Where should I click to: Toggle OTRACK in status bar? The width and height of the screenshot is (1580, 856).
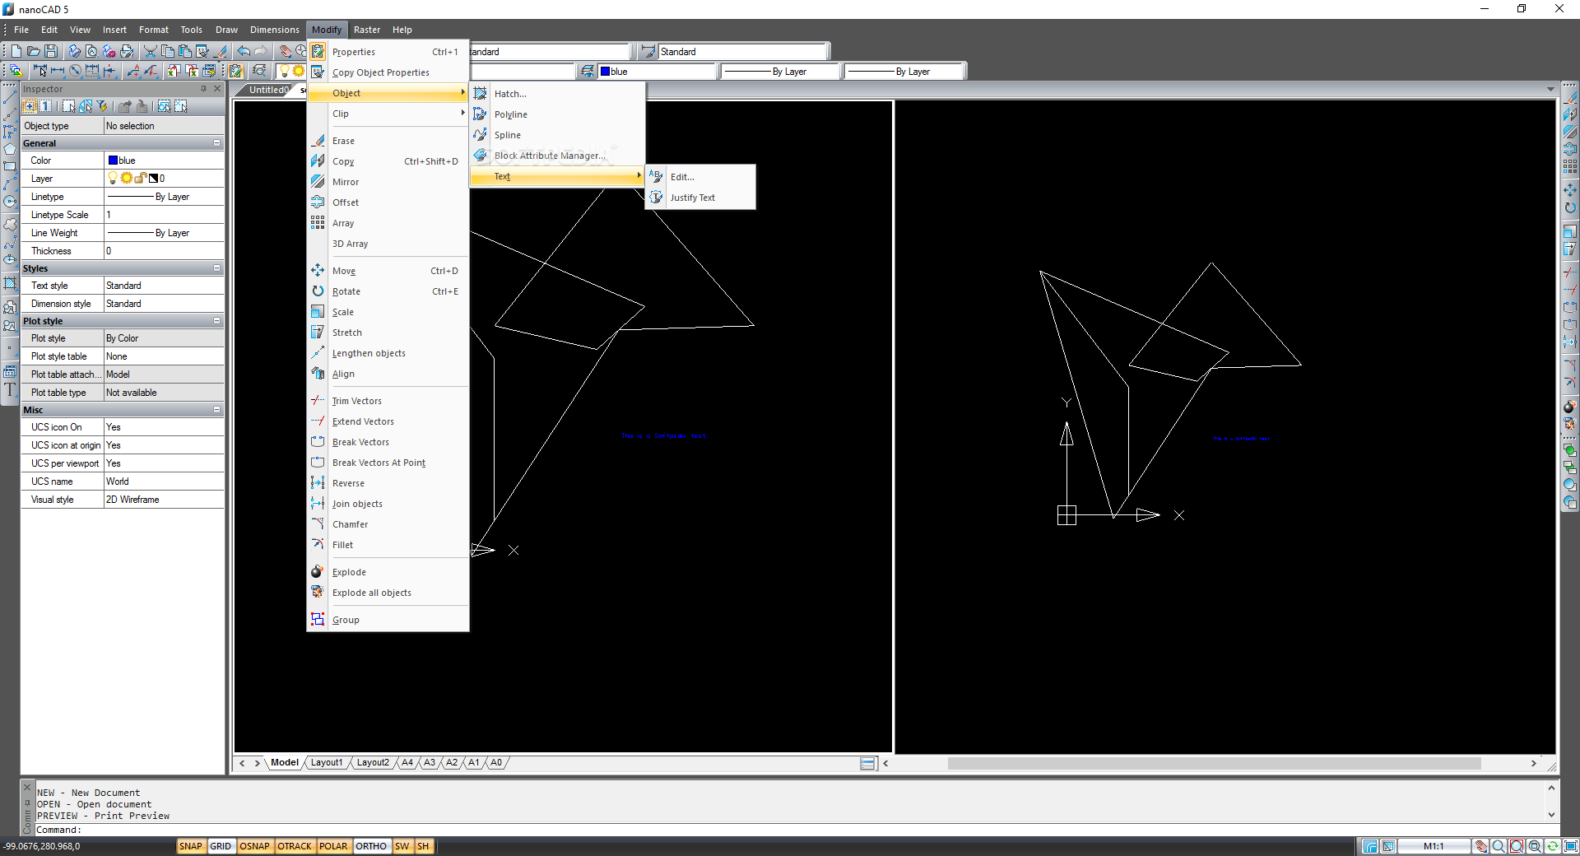(295, 846)
